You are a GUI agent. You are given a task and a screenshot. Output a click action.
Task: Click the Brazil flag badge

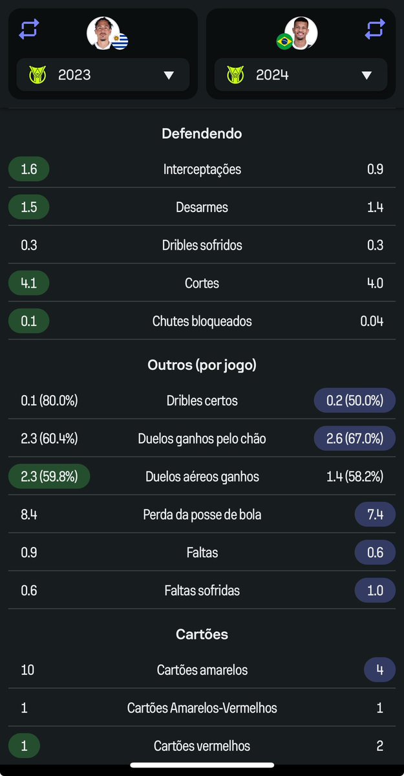coord(284,42)
